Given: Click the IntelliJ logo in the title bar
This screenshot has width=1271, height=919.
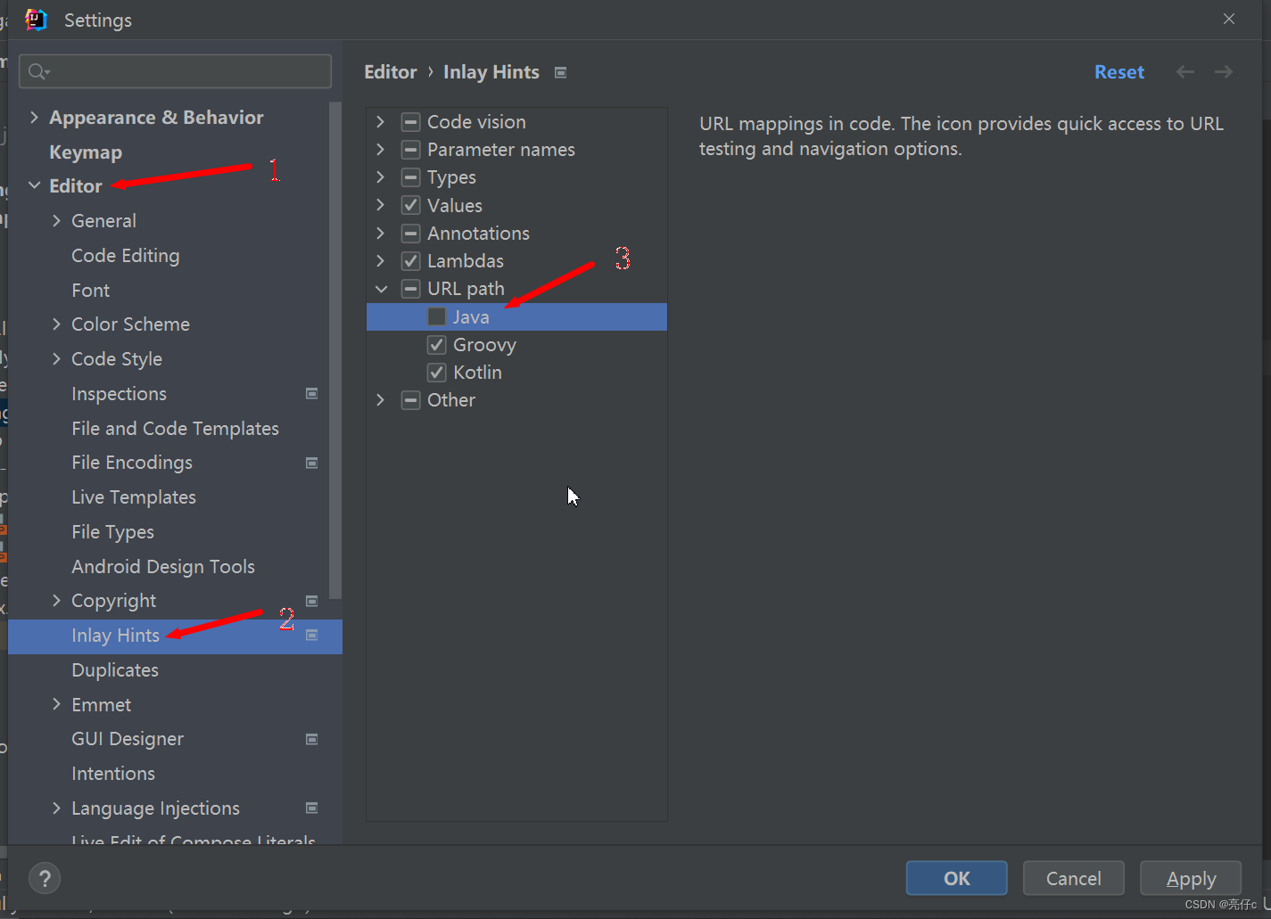Looking at the screenshot, I should tap(35, 19).
